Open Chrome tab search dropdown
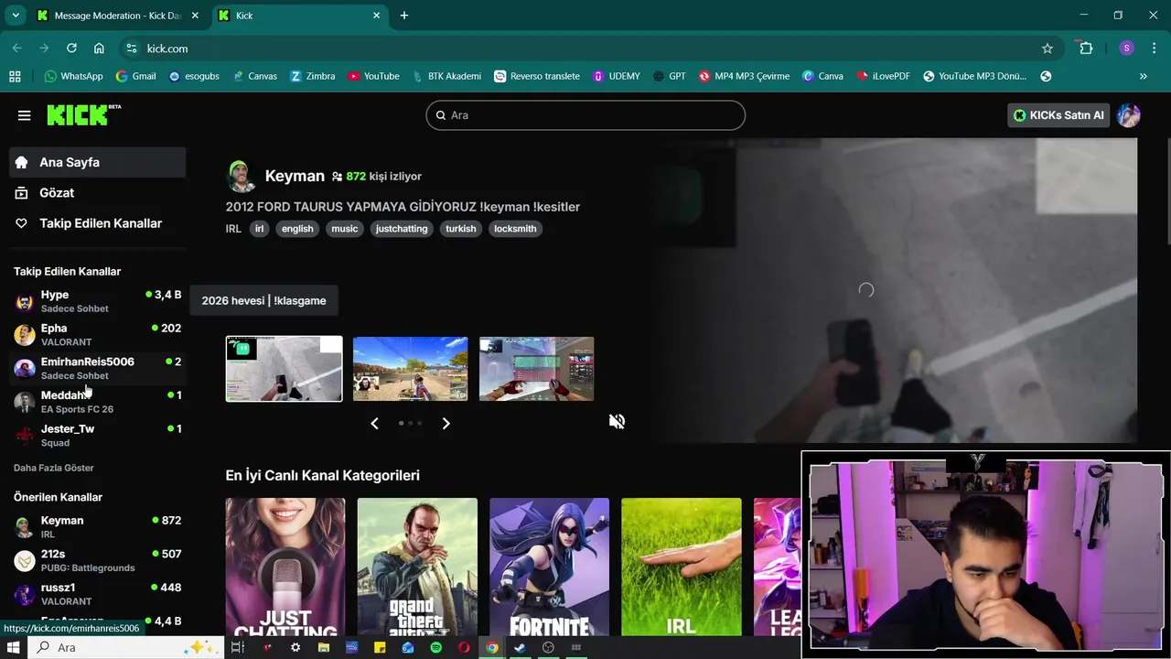 tap(16, 16)
